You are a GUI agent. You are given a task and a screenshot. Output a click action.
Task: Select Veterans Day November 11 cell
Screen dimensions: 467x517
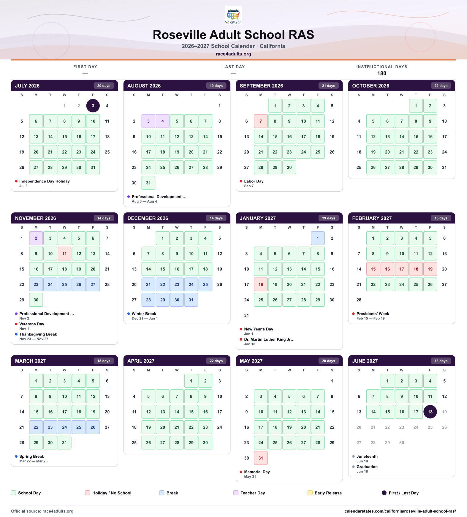pyautogui.click(x=64, y=254)
